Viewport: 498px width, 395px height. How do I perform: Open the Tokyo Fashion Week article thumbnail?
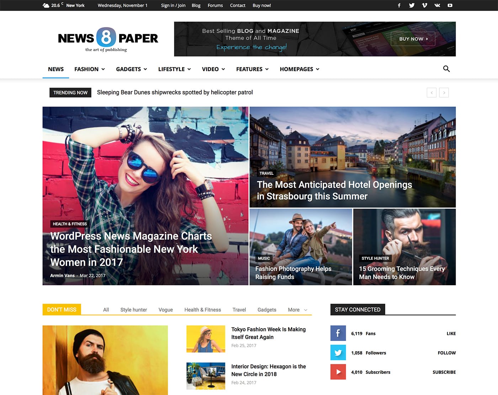(x=206, y=339)
